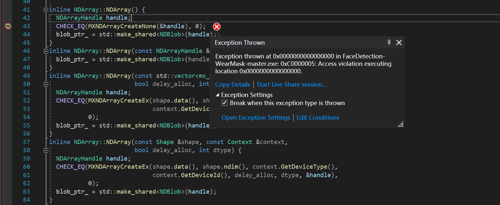Collapse the Exception Settings section
Viewport: 500px width, 205px height.
[218, 95]
